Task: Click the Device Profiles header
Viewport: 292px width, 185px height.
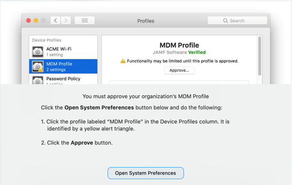Action: (x=47, y=40)
